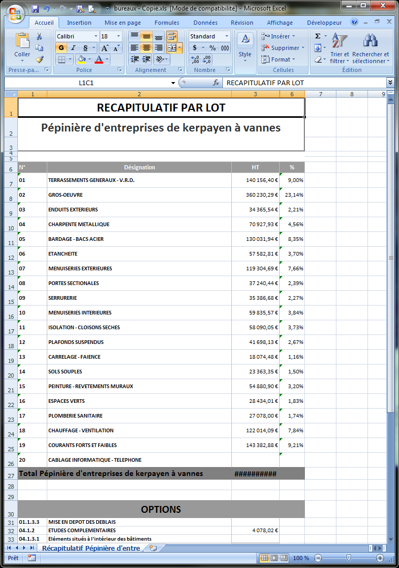
Task: Open the Style gallery button
Action: point(245,48)
